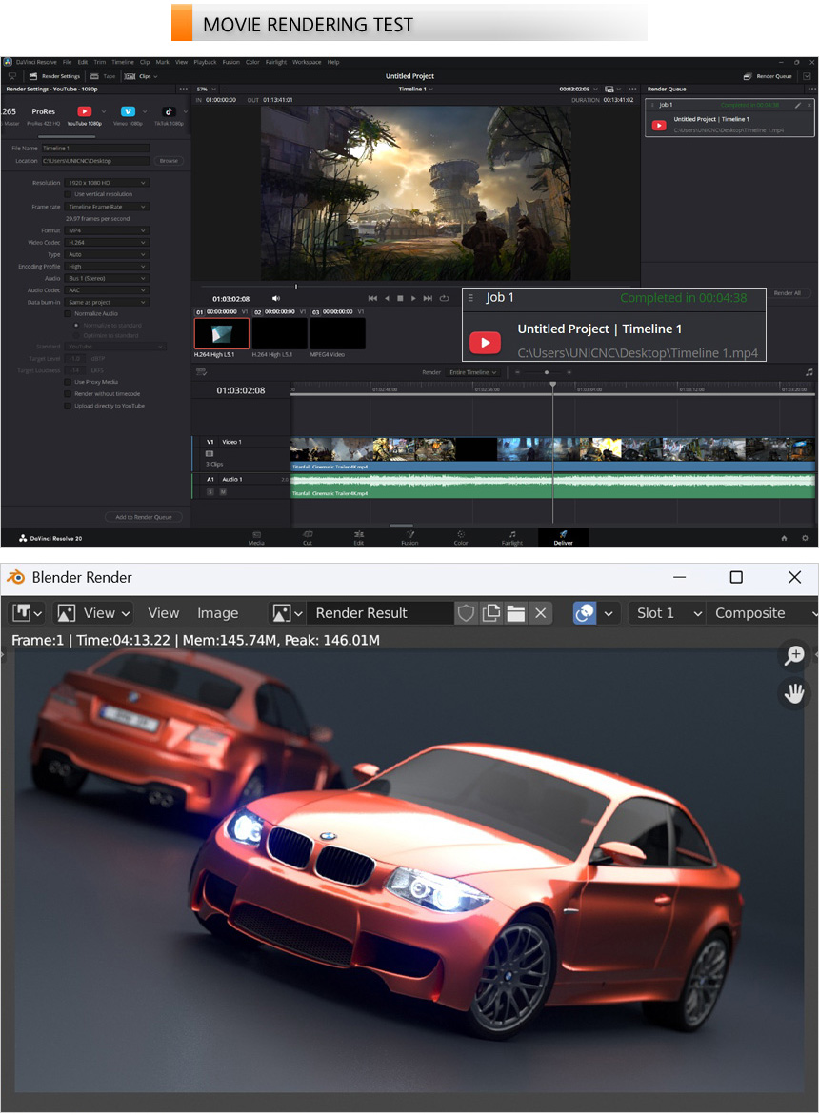This screenshot has width=819, height=1115.
Task: Enable Use vertical resolution checkbox
Action: tap(68, 194)
